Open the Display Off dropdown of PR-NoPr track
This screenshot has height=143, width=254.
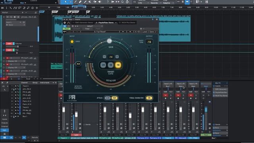point(15,61)
